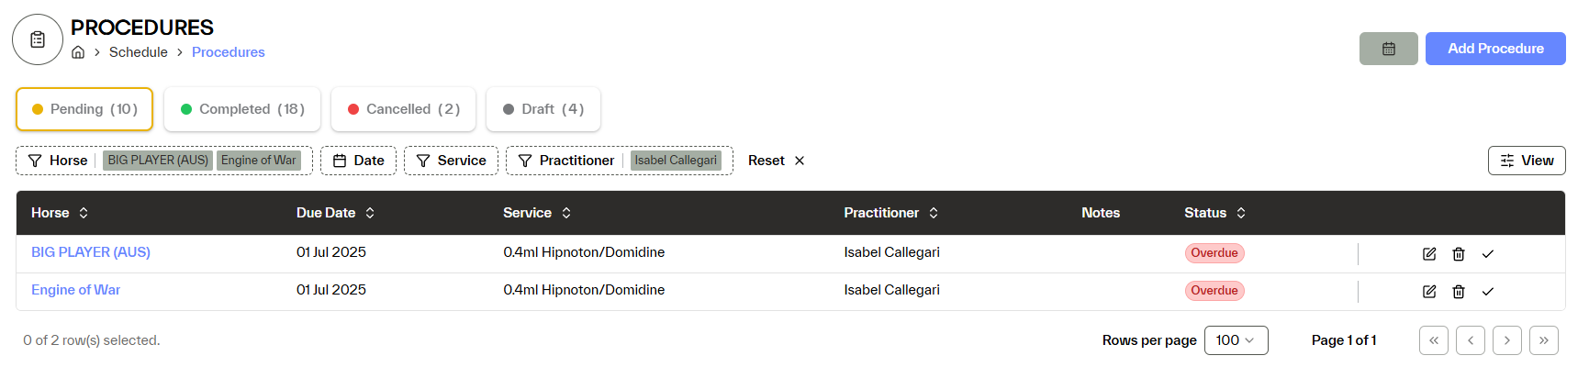Switch to the Cancelled tab

tap(403, 109)
